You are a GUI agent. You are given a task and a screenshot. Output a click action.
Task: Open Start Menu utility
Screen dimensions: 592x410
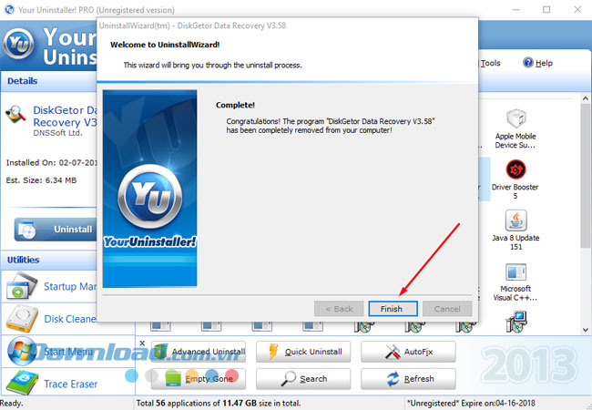pyautogui.click(x=68, y=352)
